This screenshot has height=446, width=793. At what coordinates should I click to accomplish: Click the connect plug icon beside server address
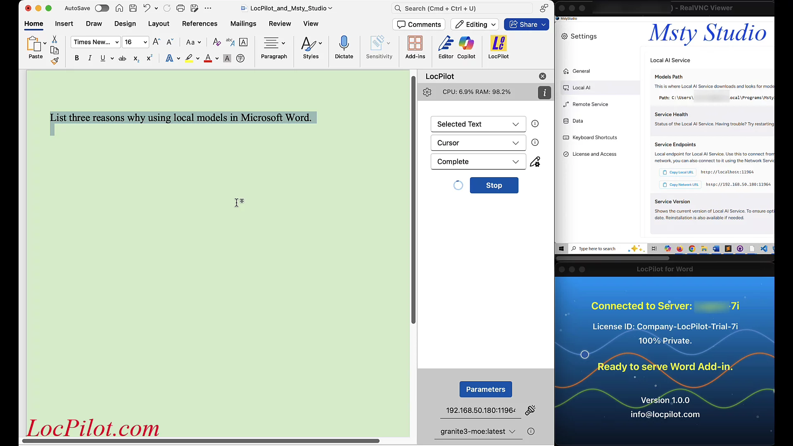coord(530,410)
